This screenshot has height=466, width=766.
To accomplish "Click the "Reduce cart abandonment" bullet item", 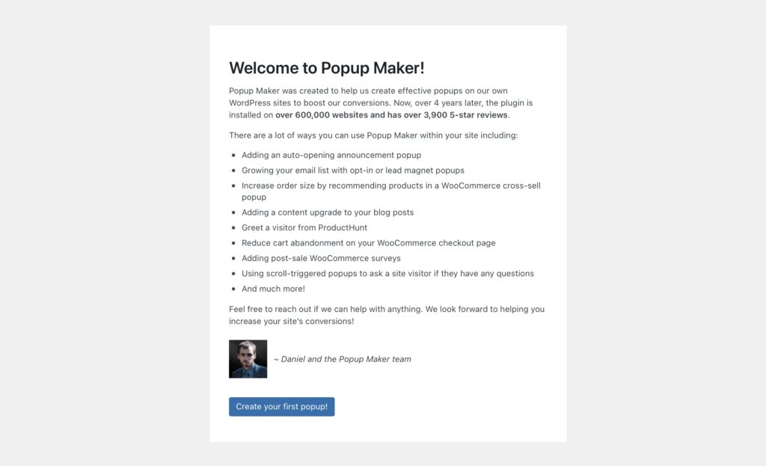I will tap(368, 243).
